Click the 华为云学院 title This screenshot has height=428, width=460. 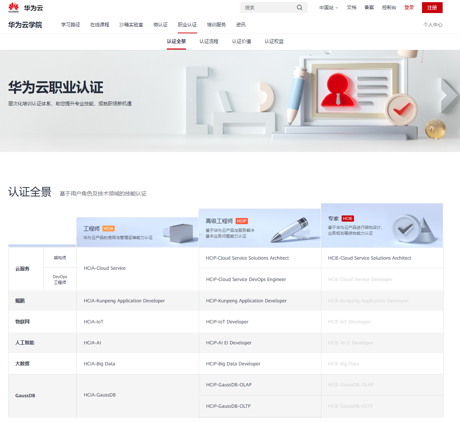(x=25, y=25)
